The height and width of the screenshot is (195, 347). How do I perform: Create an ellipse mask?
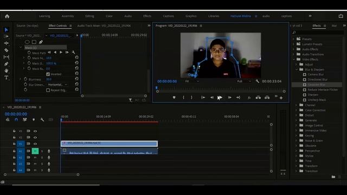coord(27,42)
